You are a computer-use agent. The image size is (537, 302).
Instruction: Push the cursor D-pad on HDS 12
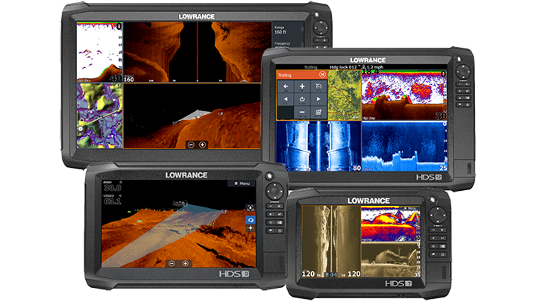tap(462, 72)
